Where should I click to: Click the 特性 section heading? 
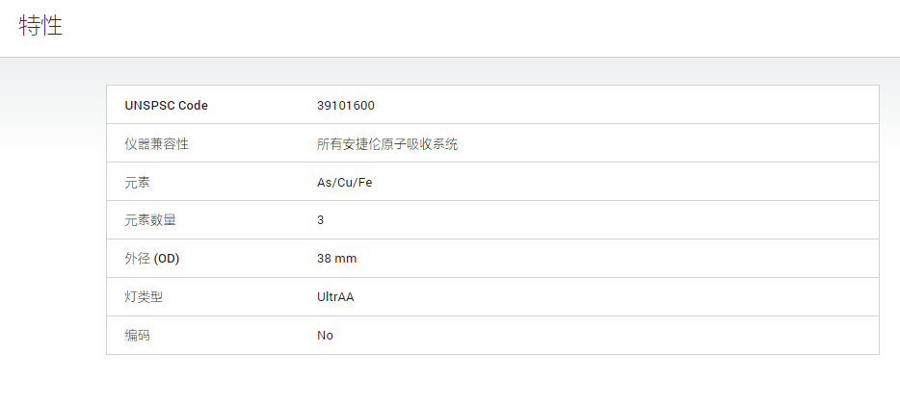point(40,26)
